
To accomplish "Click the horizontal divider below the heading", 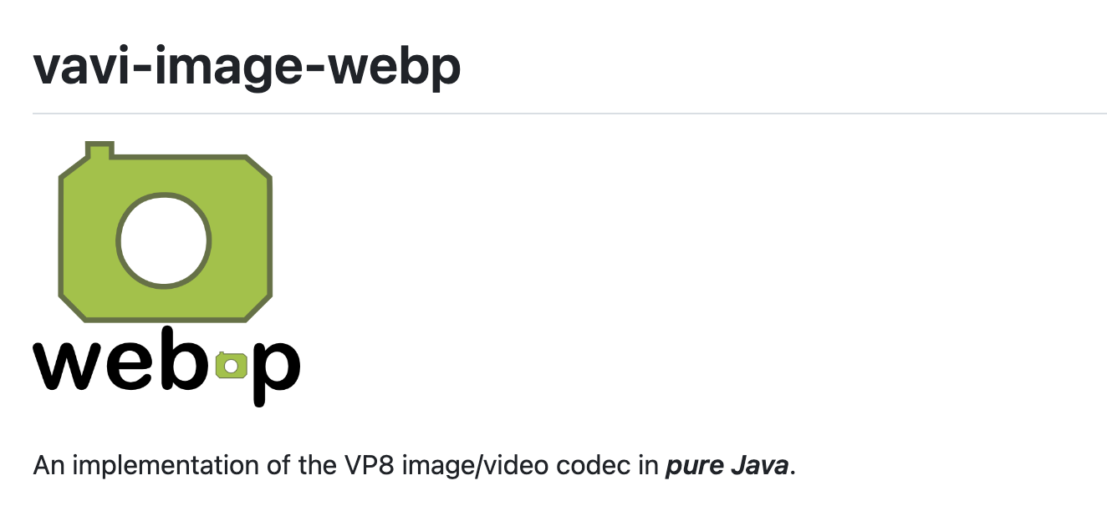I will pyautogui.click(x=569, y=112).
